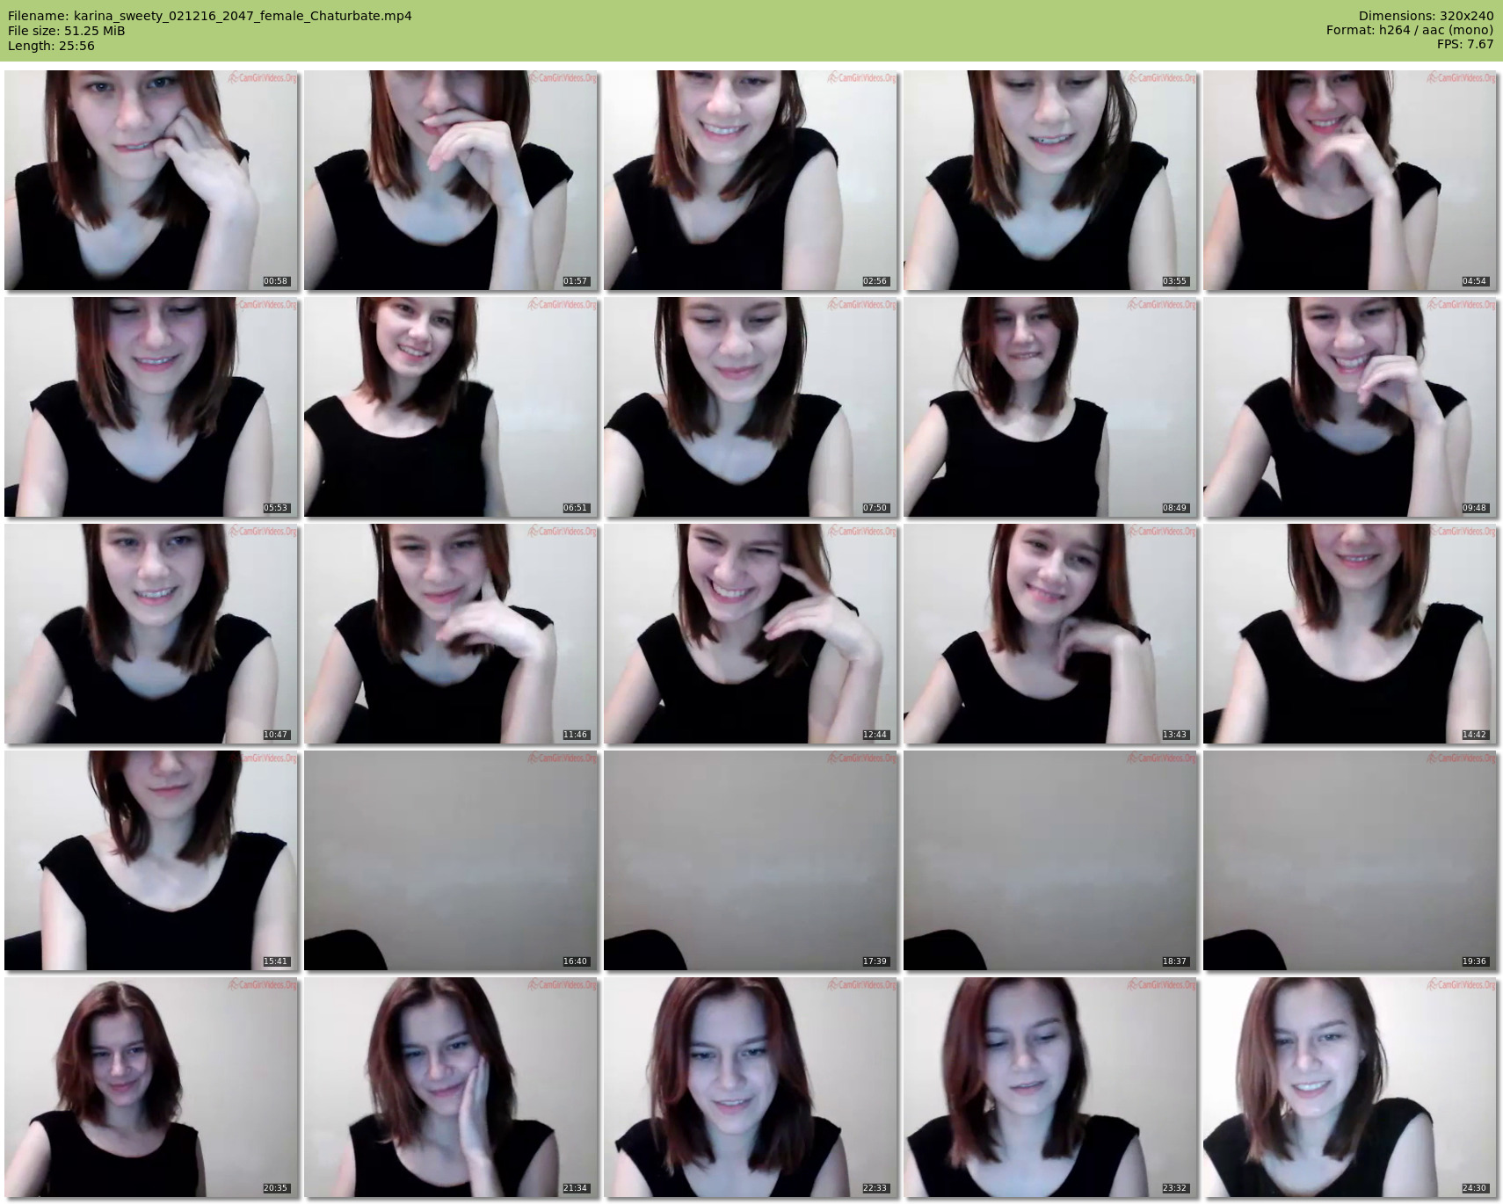Open the frame labeled 09:48
Viewport: 1503px width, 1204px height.
coord(1350,407)
